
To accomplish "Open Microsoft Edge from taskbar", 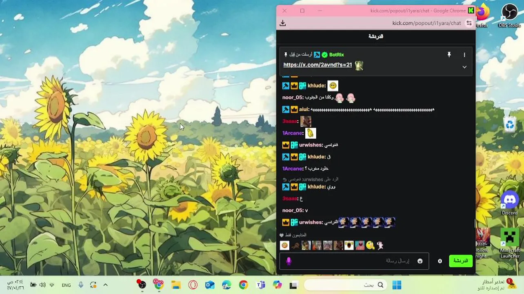I will tap(226, 285).
